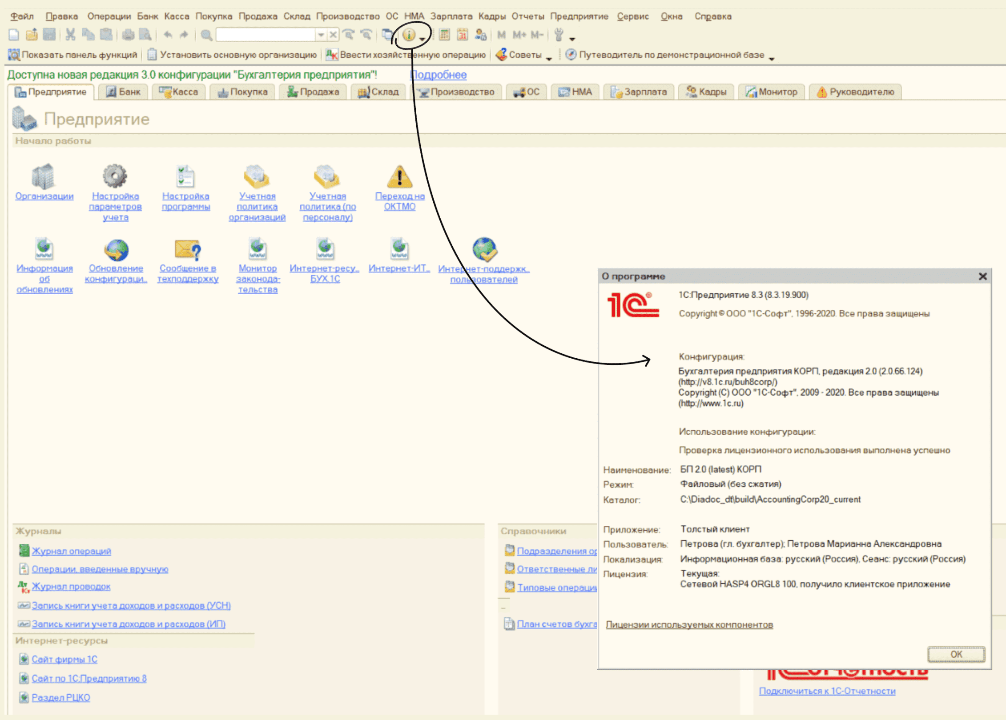This screenshot has height=720, width=1006.
Task: Open Обновление конфигурации globe icon
Action: click(x=116, y=250)
